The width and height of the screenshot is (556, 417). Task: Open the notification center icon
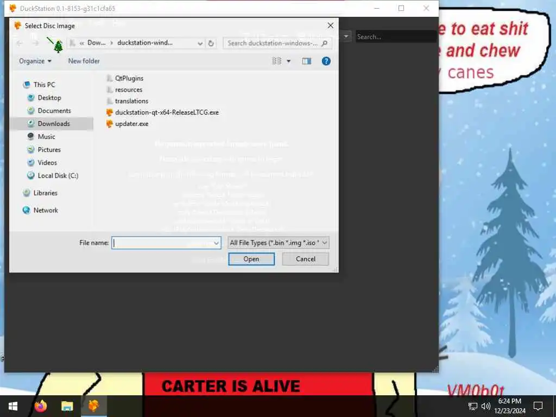click(538, 406)
